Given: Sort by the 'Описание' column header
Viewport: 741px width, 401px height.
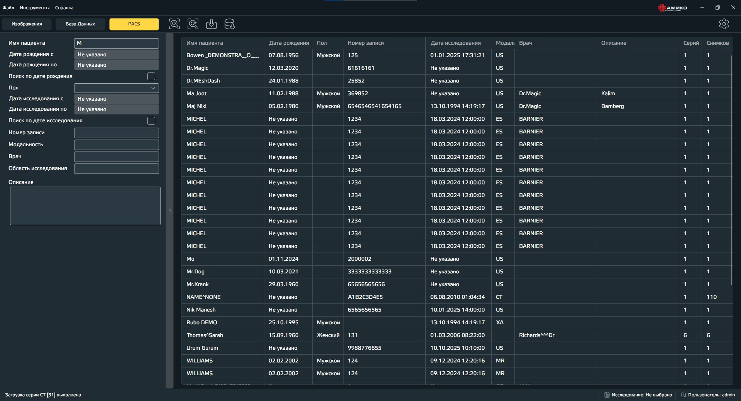Looking at the screenshot, I should click(638, 43).
